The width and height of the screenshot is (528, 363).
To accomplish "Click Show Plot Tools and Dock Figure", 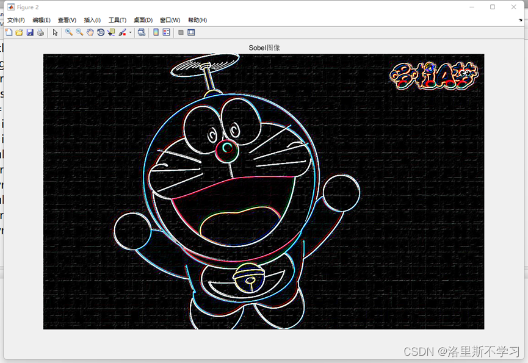I will (x=191, y=32).
